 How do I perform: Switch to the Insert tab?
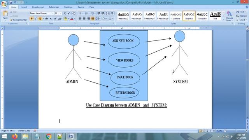pos(24,7)
